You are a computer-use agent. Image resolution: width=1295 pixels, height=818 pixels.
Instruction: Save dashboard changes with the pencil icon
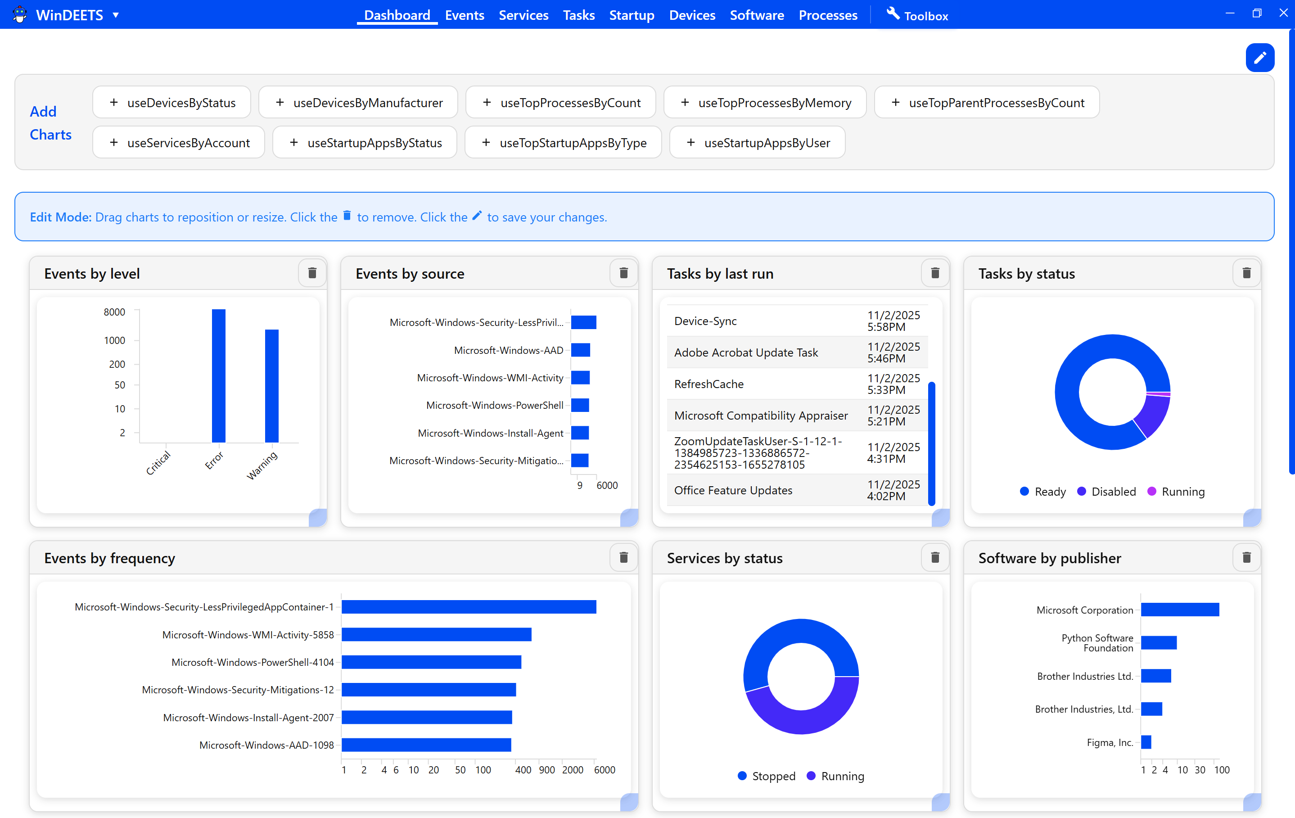point(1260,57)
